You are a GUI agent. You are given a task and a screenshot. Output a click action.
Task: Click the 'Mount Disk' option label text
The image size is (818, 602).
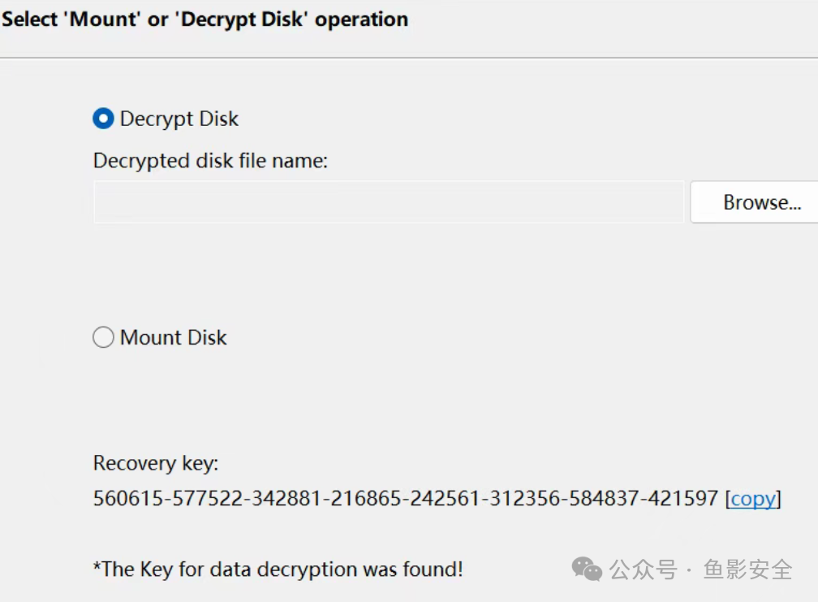coord(173,337)
